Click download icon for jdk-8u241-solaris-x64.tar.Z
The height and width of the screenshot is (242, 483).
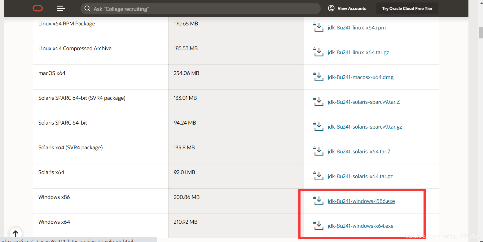tap(318, 151)
